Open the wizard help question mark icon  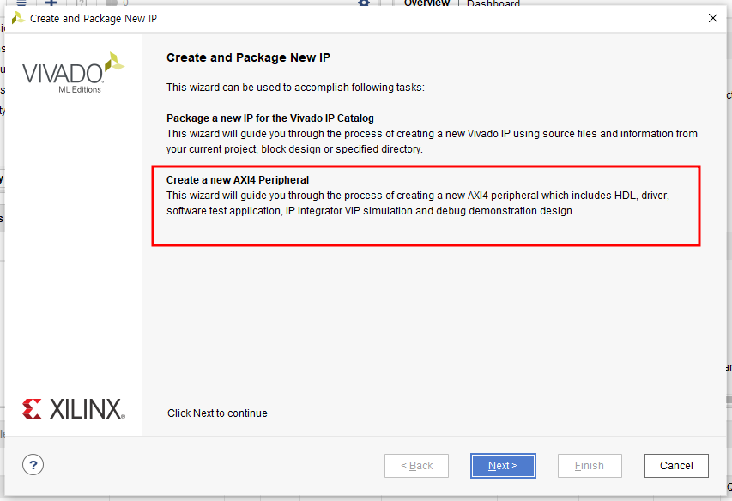coord(33,465)
